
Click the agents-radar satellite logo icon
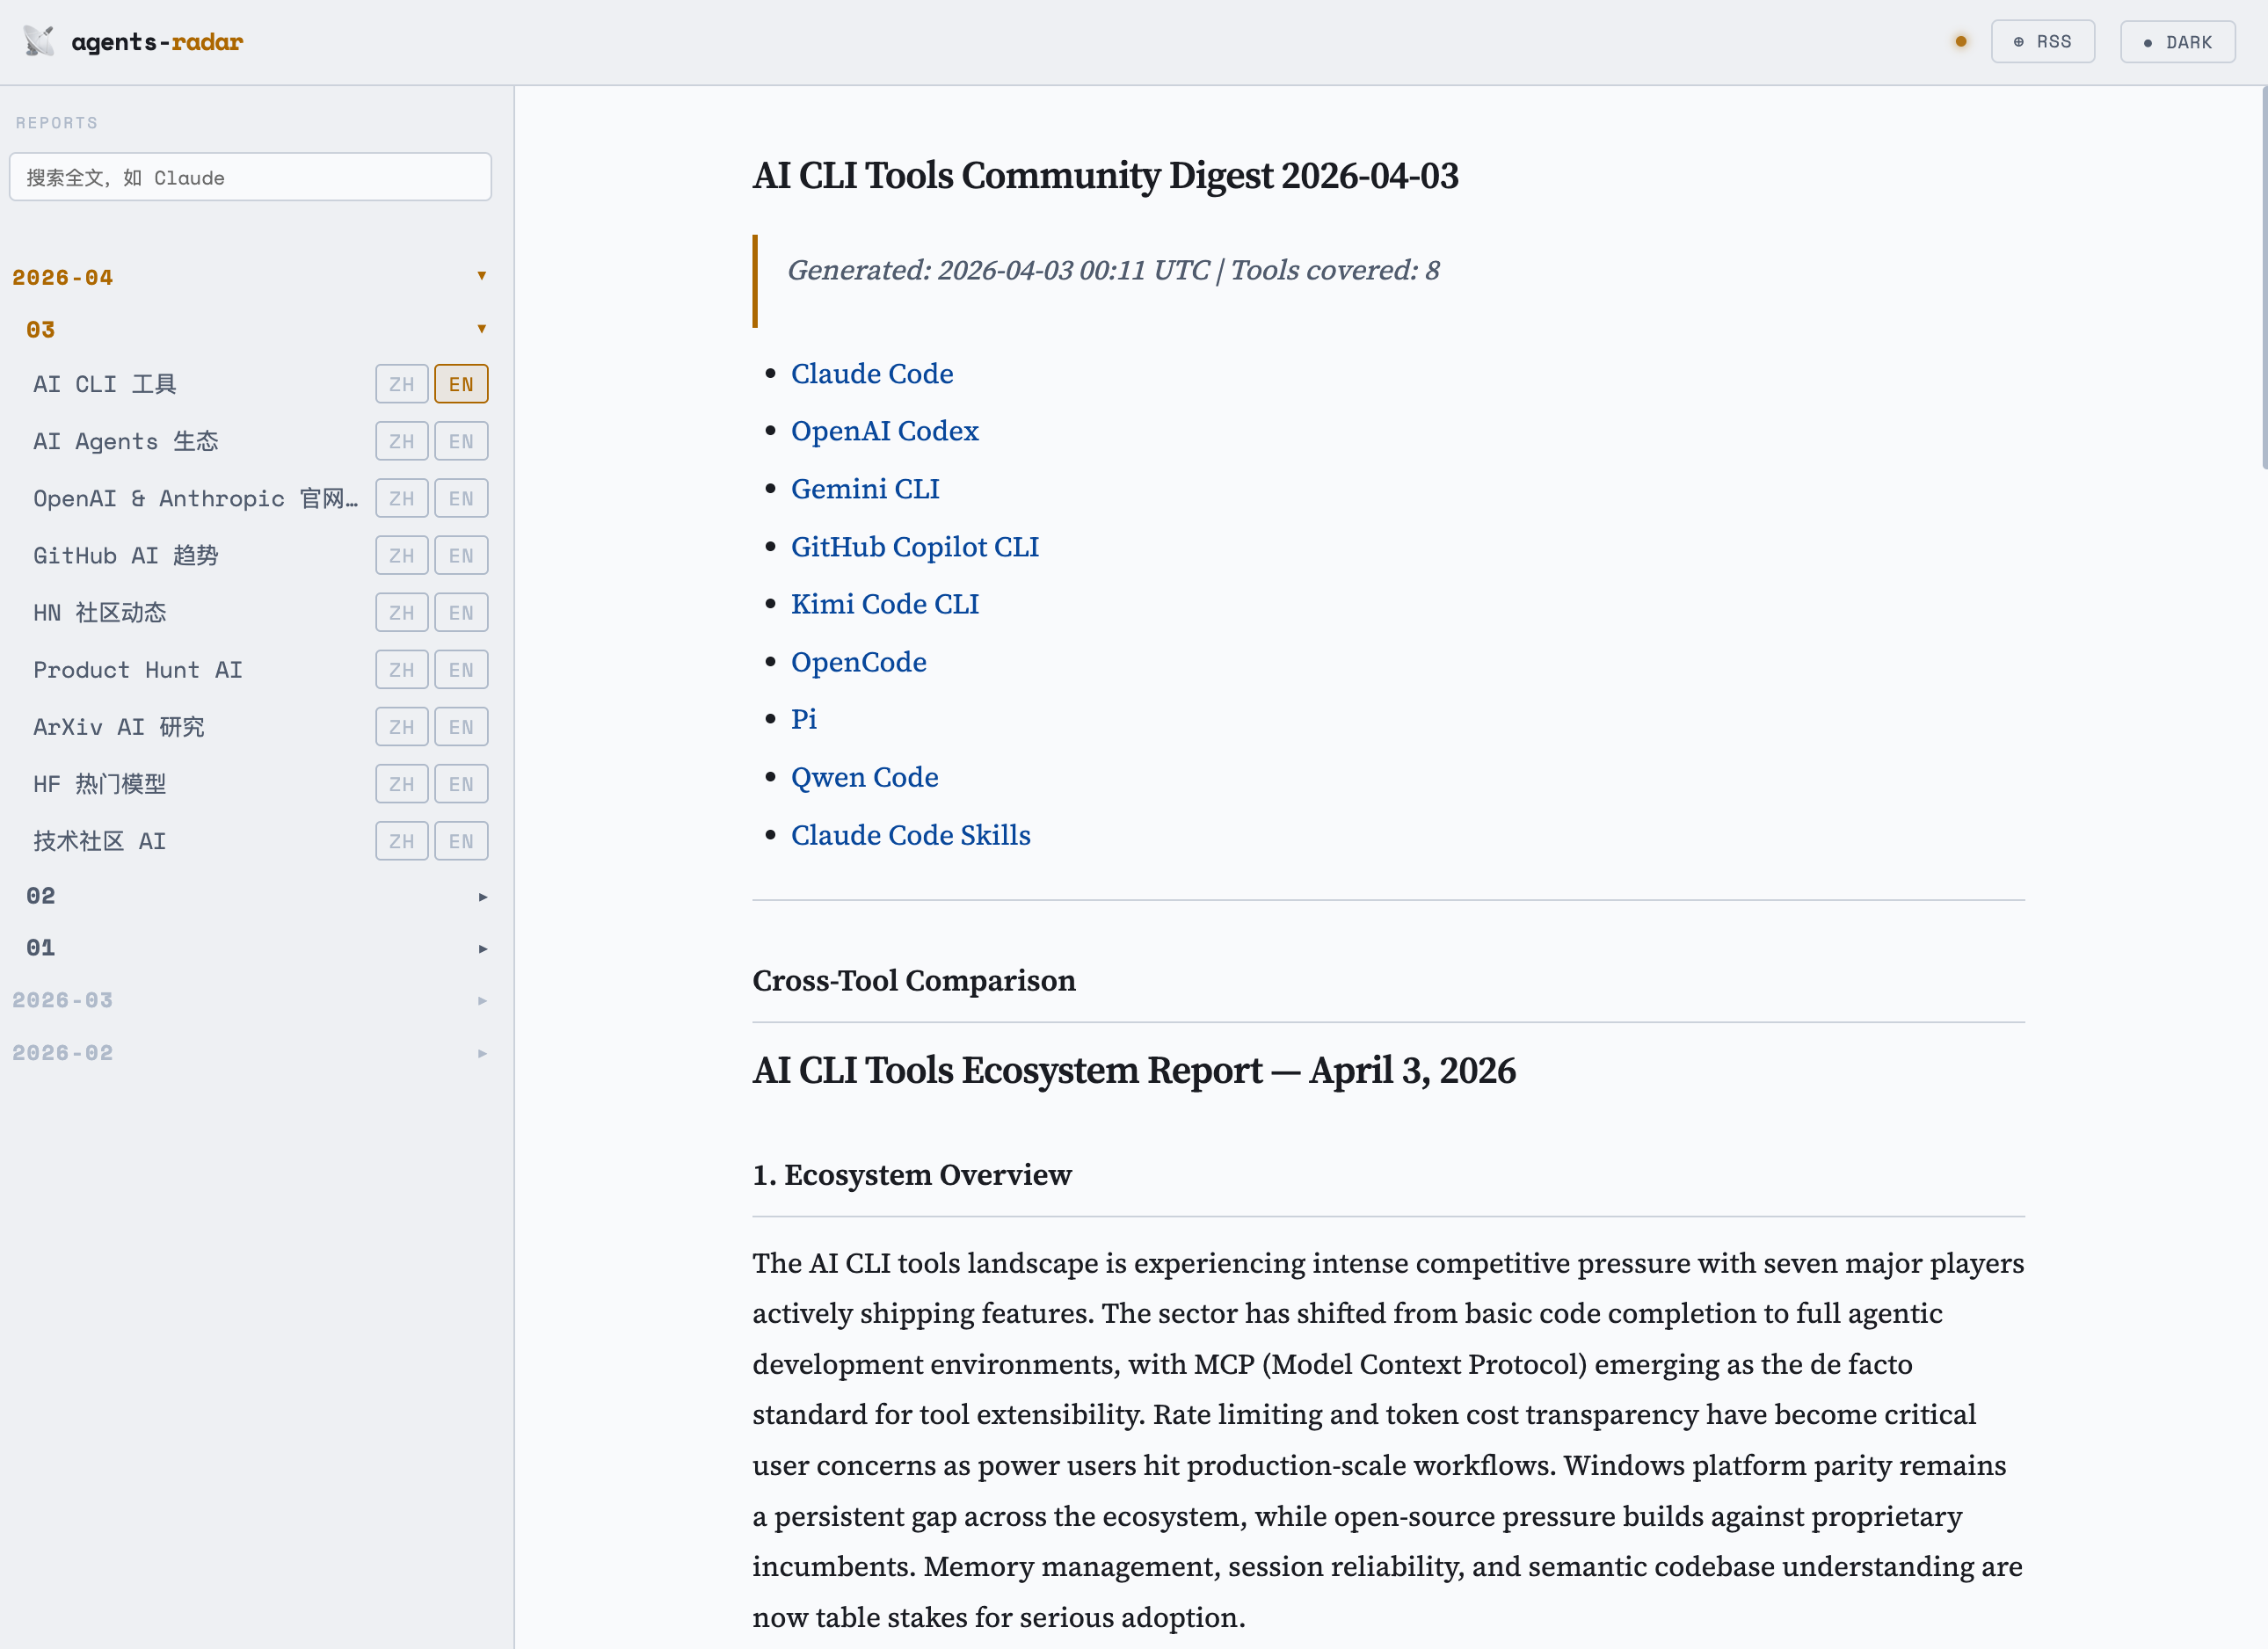38,40
